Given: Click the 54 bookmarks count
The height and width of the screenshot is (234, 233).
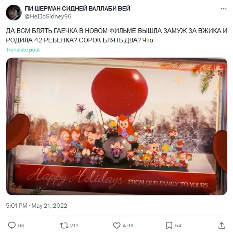Looking at the screenshot, I should (178, 225).
